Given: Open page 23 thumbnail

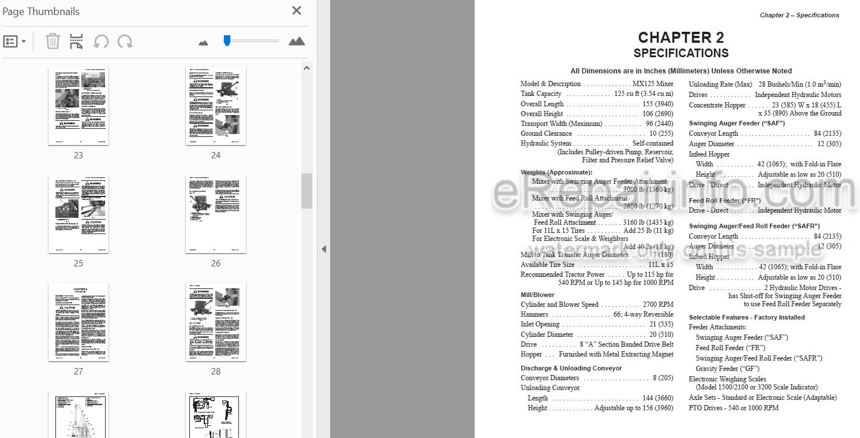Looking at the screenshot, I should pyautogui.click(x=78, y=106).
